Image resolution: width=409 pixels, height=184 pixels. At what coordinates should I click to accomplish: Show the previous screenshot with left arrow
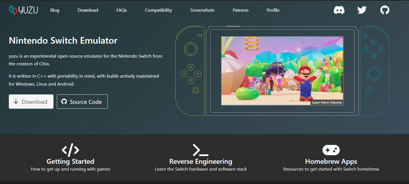point(228,71)
